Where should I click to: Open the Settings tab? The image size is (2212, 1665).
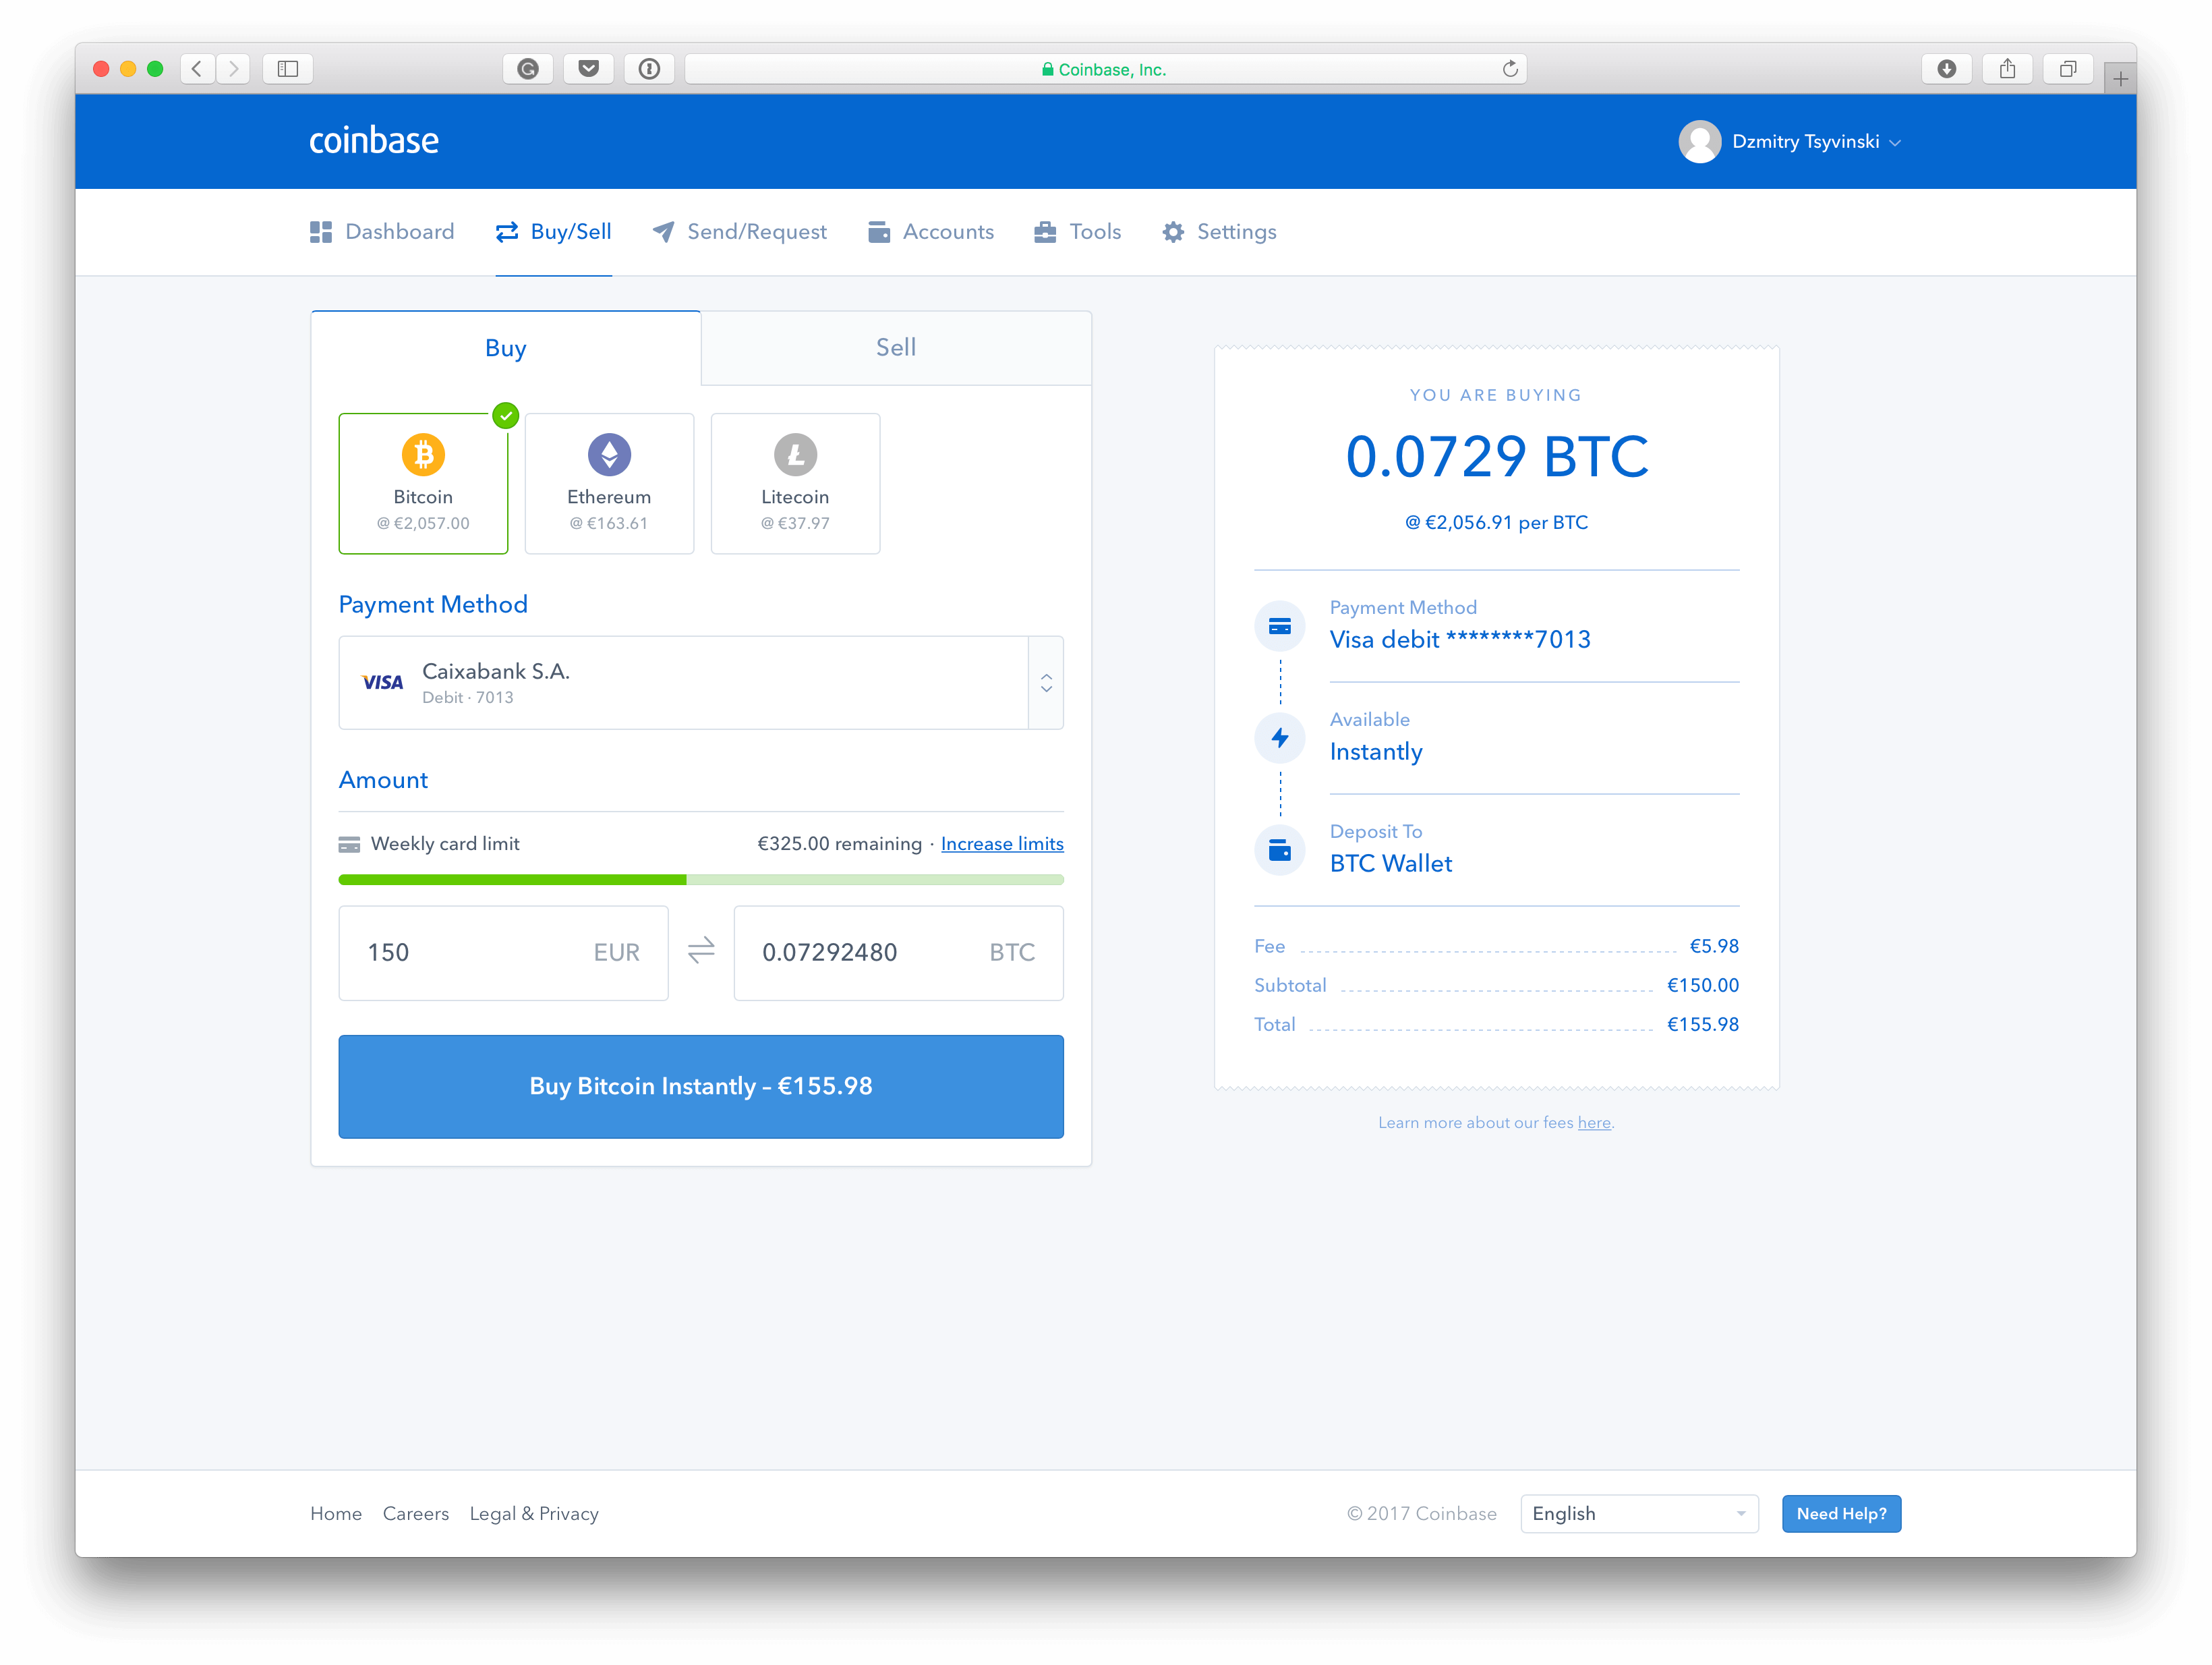coord(1219,232)
